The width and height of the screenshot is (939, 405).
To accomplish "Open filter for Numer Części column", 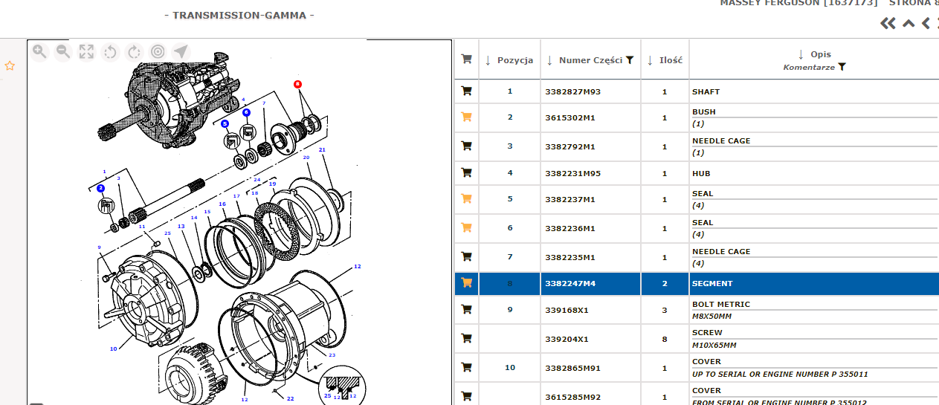I will [x=630, y=60].
